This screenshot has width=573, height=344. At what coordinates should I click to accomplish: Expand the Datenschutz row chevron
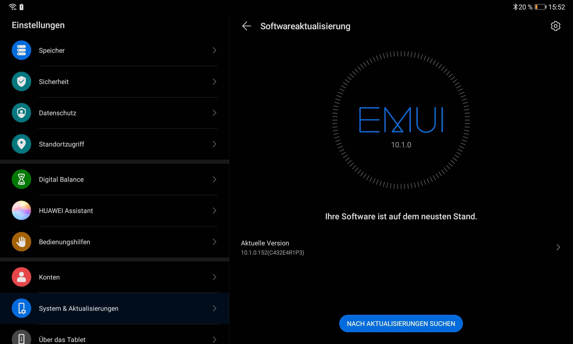[214, 113]
